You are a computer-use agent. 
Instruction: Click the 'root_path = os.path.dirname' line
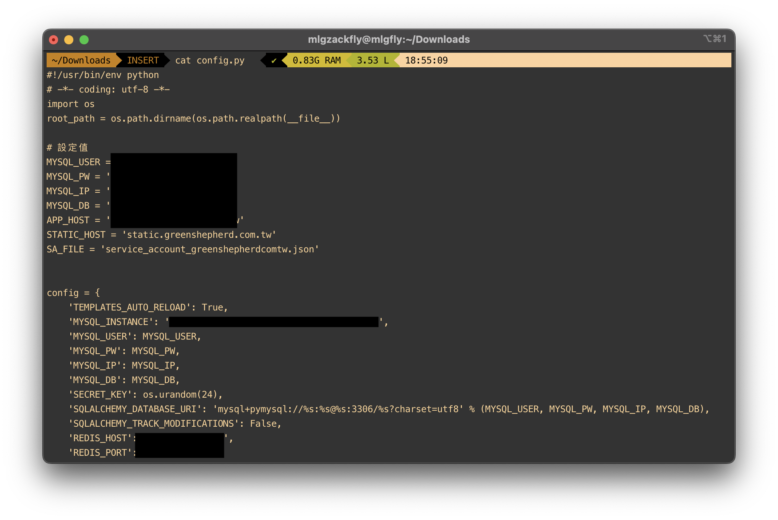point(193,119)
